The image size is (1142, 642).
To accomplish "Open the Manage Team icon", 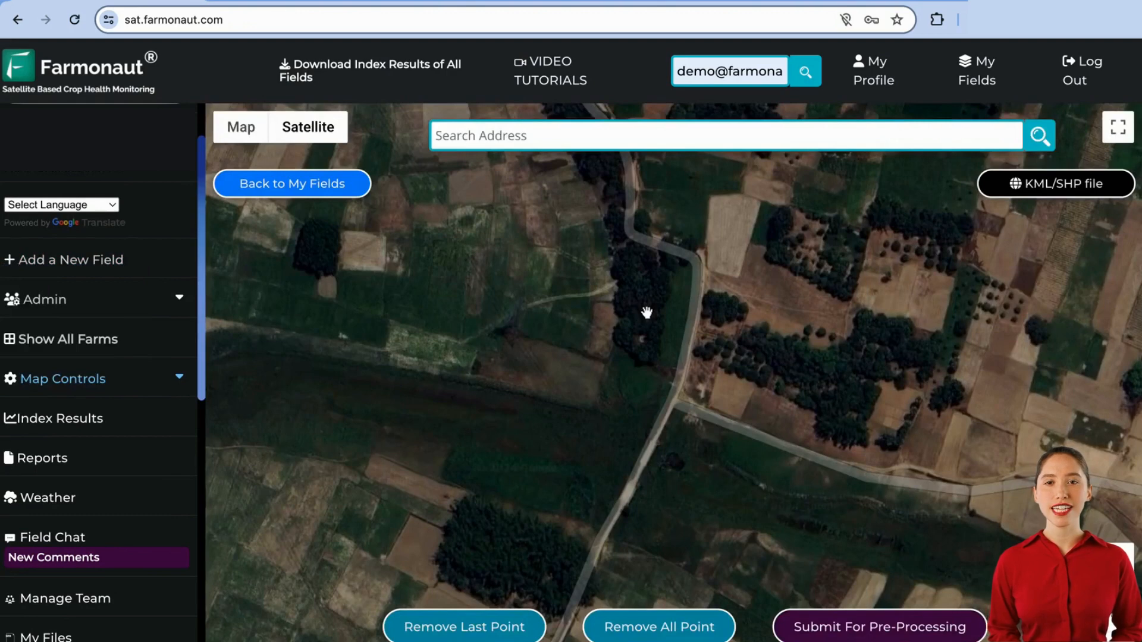I will [x=10, y=598].
